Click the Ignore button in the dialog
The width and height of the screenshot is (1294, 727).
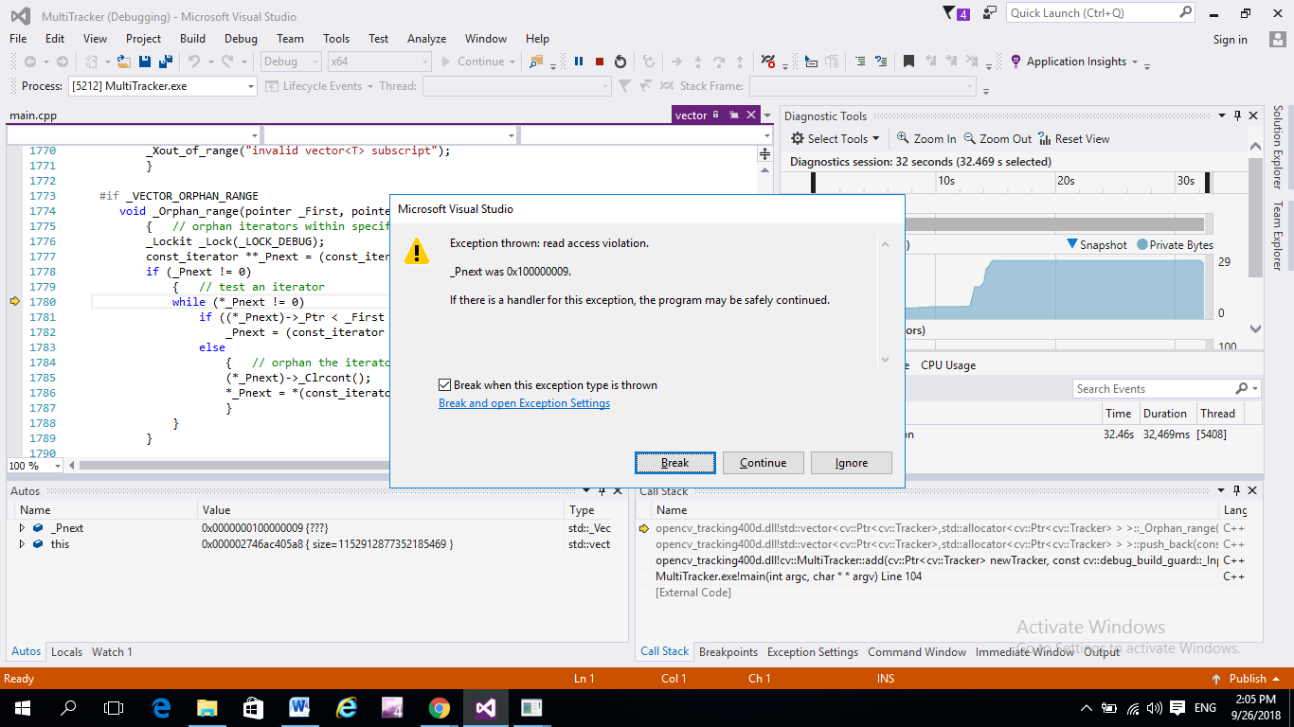[851, 463]
